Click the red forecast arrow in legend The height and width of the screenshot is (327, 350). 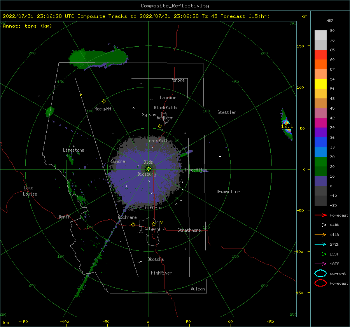pyautogui.click(x=320, y=215)
